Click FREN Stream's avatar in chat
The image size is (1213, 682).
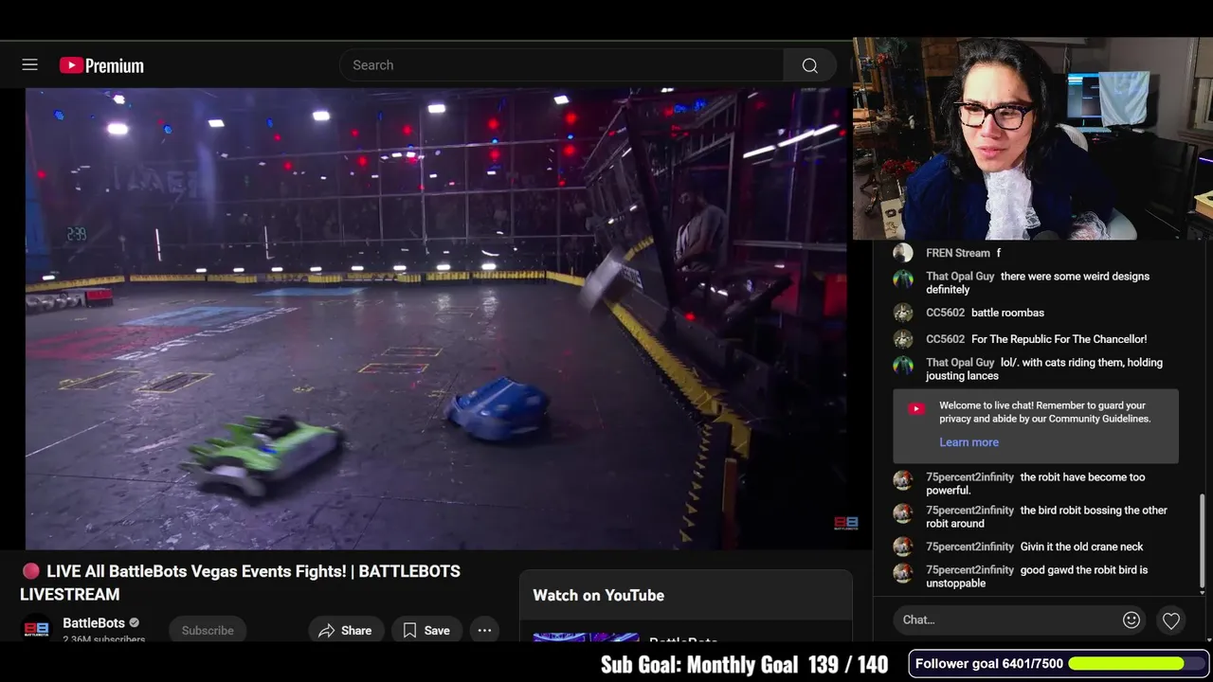(x=903, y=253)
